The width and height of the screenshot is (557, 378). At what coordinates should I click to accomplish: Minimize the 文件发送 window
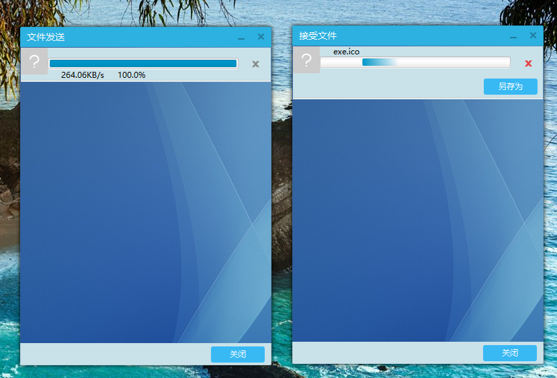241,38
